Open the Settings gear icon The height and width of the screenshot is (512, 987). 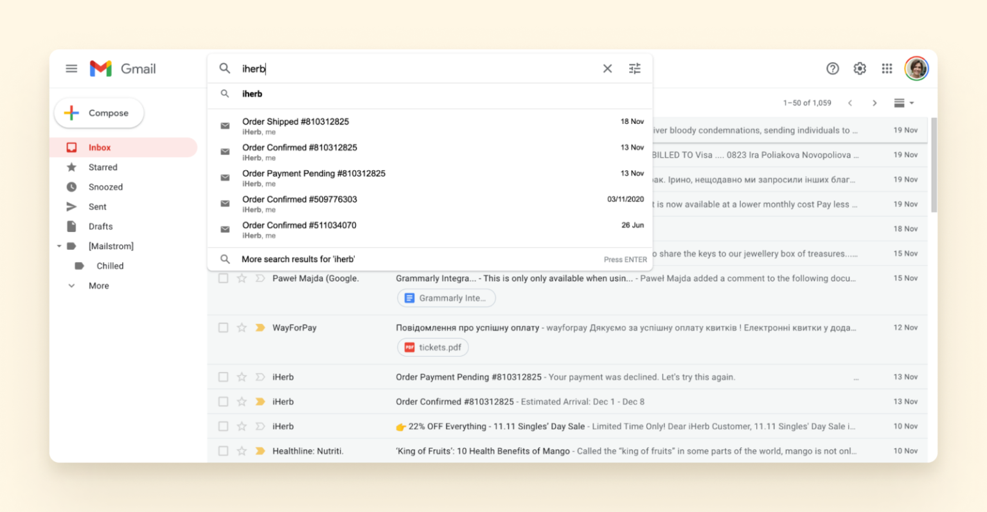click(860, 69)
